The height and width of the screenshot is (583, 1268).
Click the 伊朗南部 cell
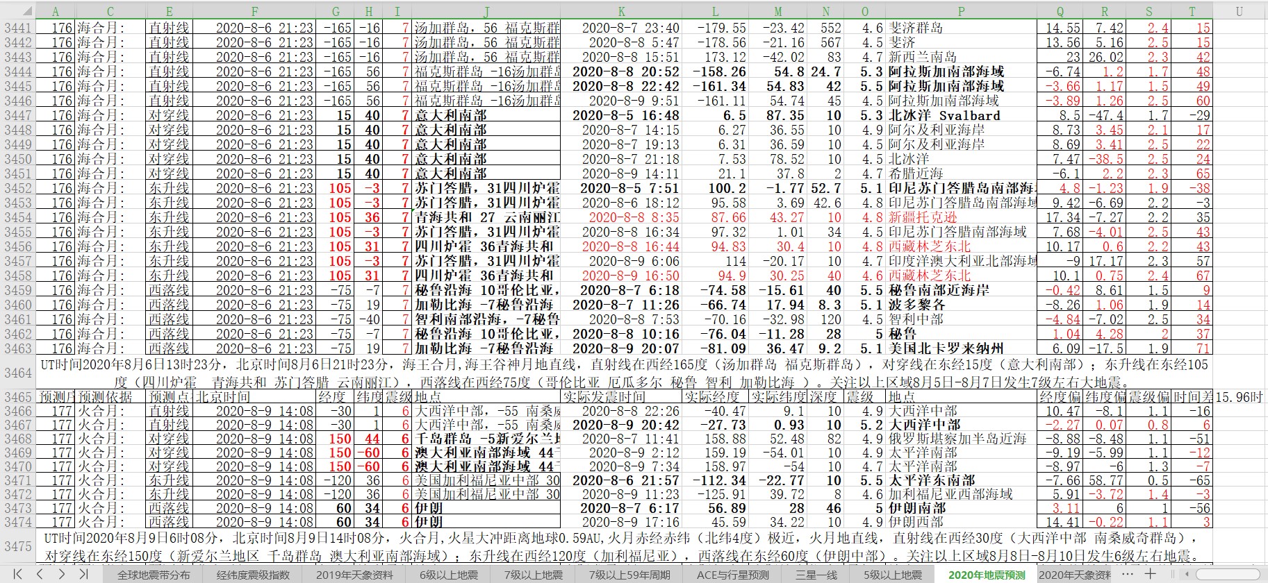[x=962, y=508]
